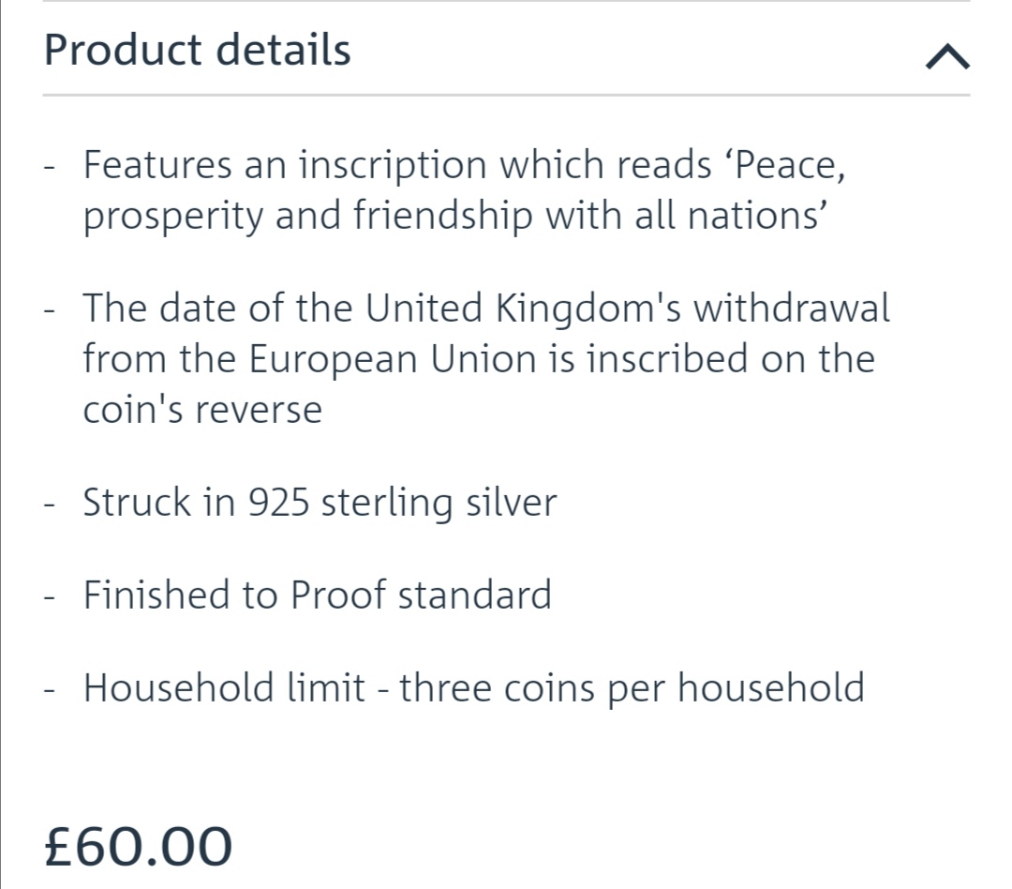Click the Household limit bullet text
Screen dimensions: 1012x889
pyautogui.click(x=474, y=687)
